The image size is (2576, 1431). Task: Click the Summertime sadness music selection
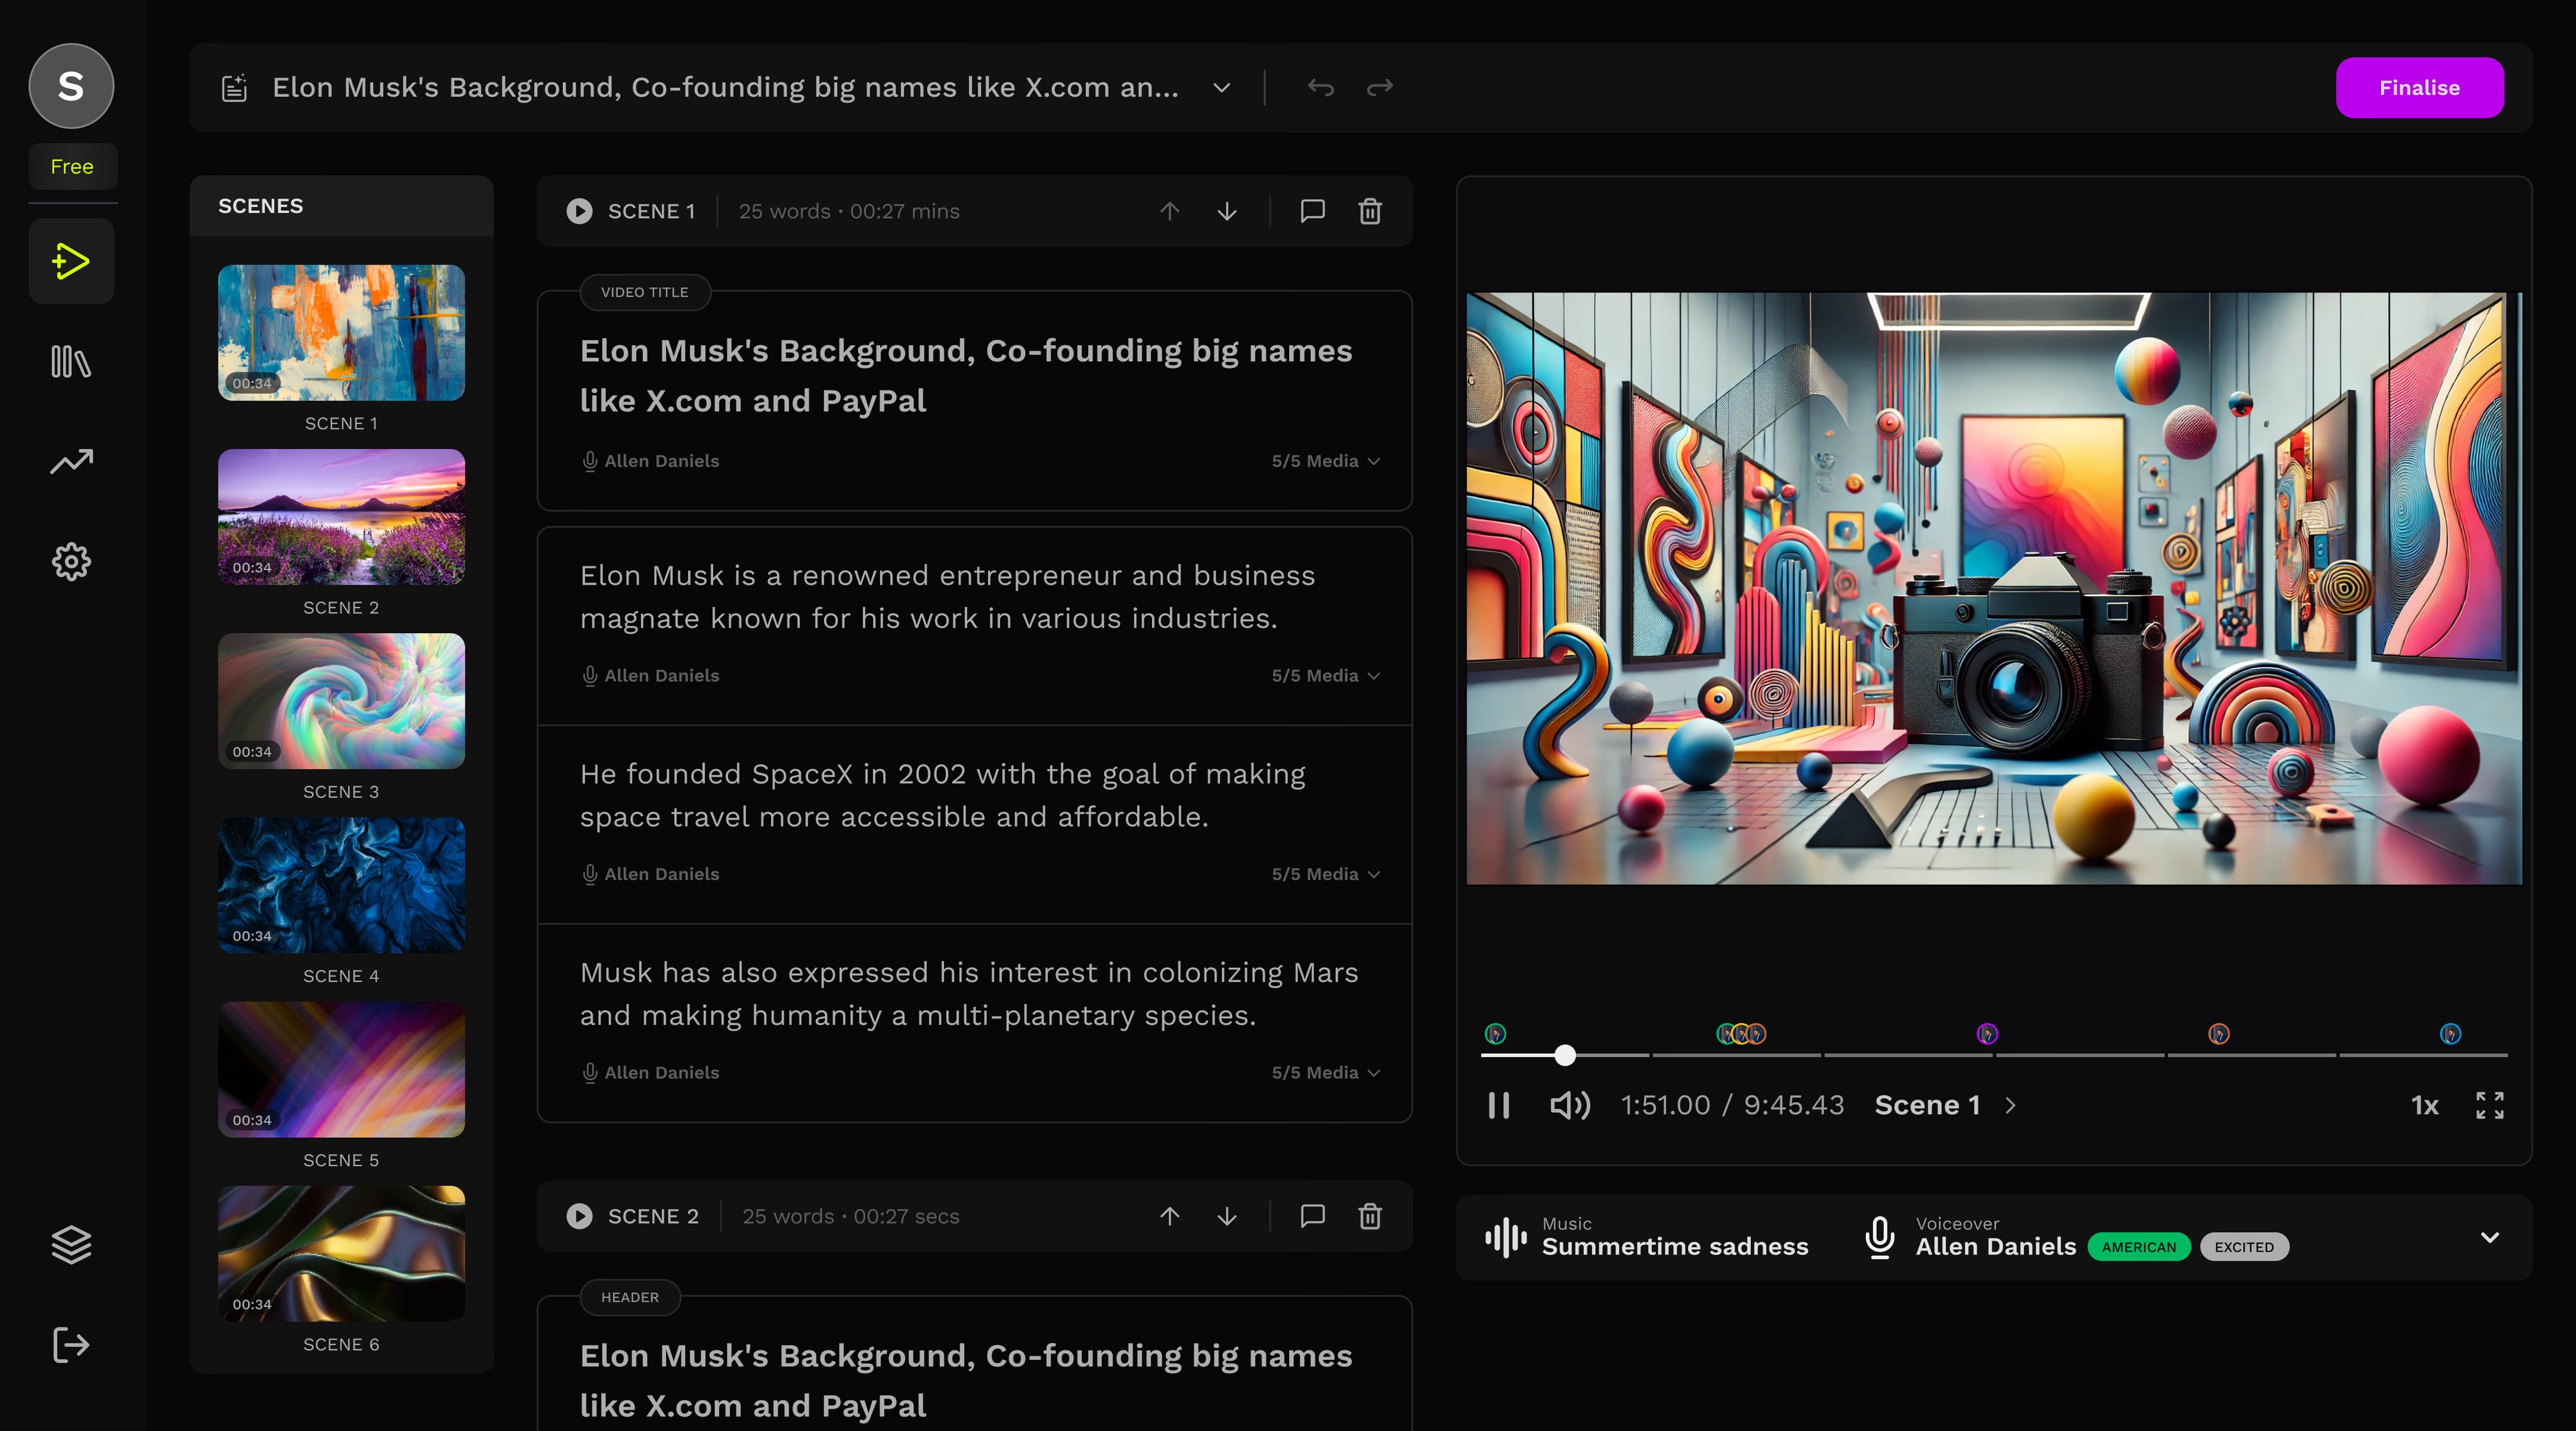(1675, 1247)
